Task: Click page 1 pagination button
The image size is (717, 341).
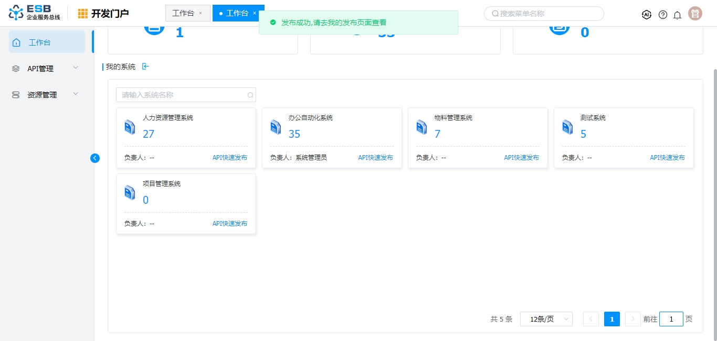Action: (x=611, y=319)
